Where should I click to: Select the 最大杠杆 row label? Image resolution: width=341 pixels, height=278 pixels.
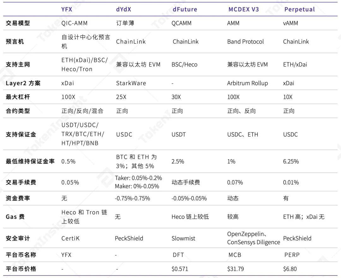(x=18, y=97)
